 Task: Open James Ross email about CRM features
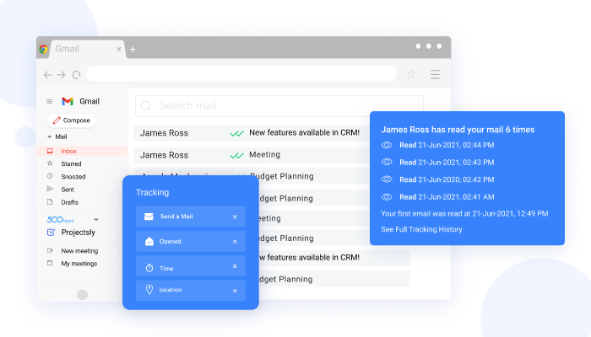click(x=252, y=133)
